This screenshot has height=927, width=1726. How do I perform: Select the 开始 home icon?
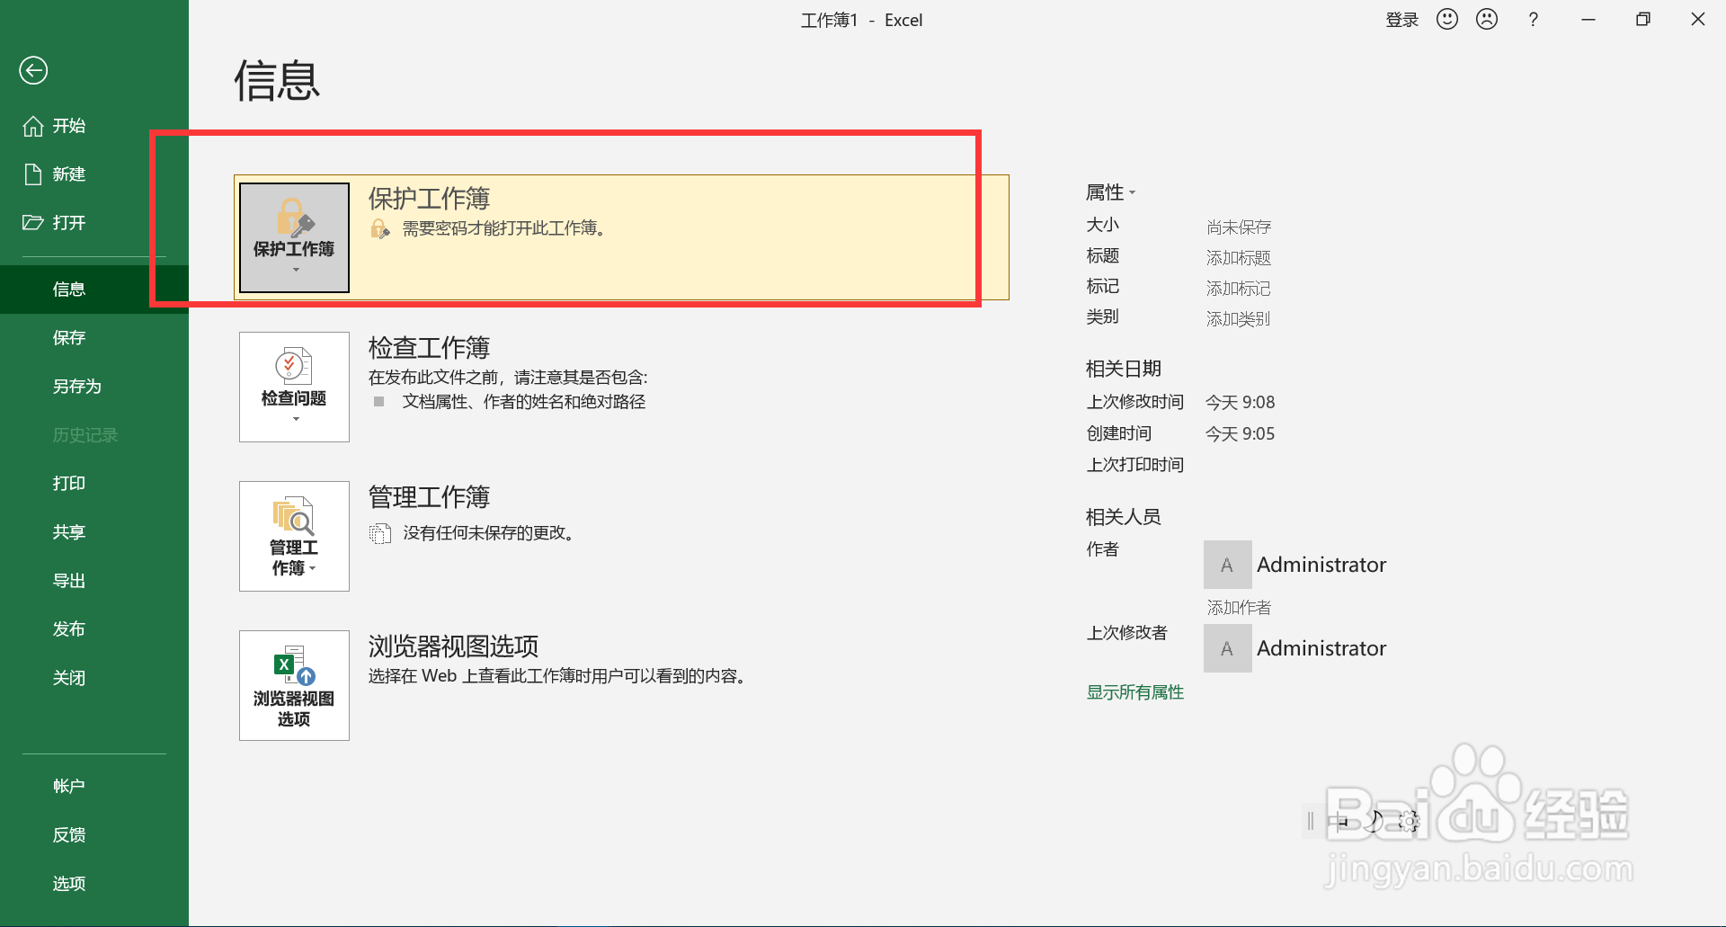tap(32, 126)
